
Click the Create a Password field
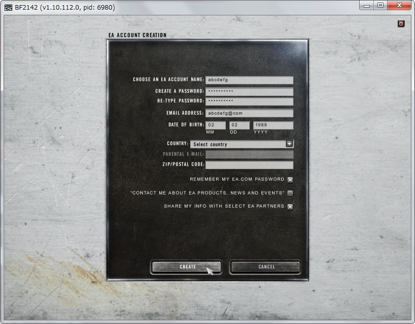(249, 91)
